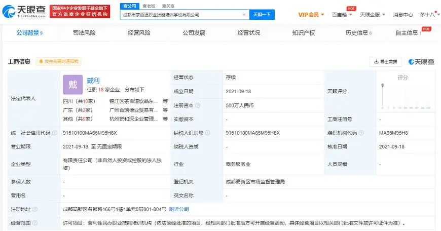441x231 pixels.
Task: Select the 司法风险 tab
Action: click(84, 33)
